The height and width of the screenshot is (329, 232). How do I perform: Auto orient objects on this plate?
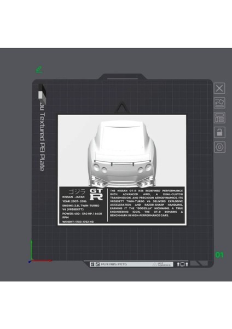pos(219,103)
